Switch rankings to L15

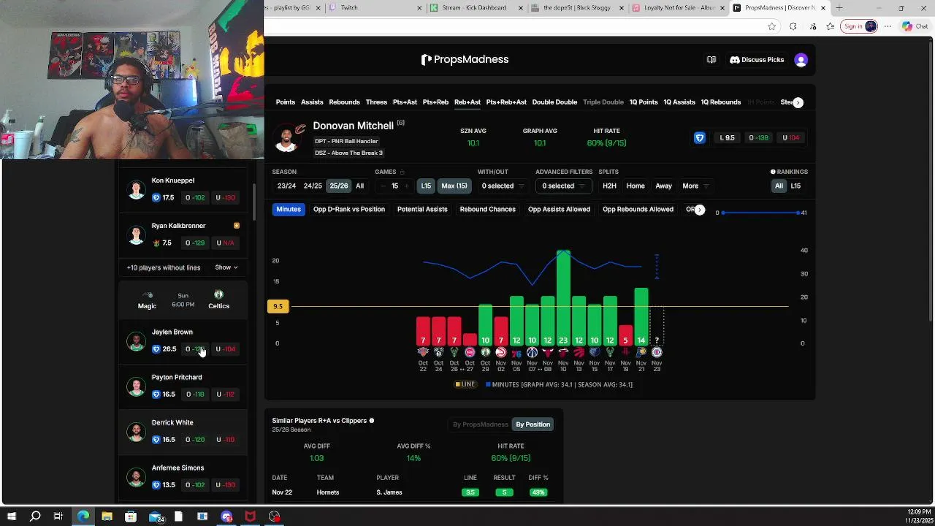coord(795,186)
